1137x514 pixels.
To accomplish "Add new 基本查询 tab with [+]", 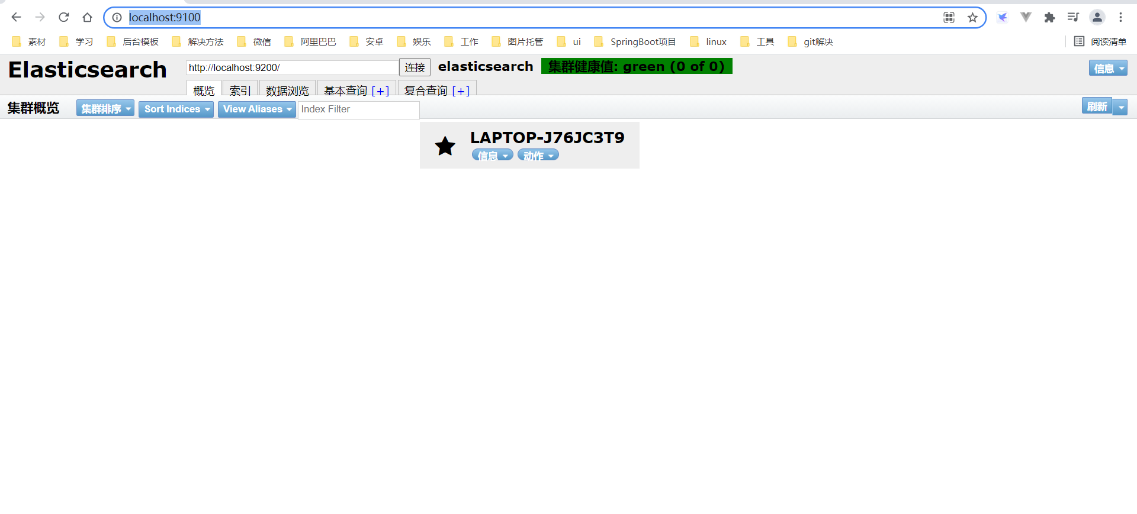I will pos(380,91).
